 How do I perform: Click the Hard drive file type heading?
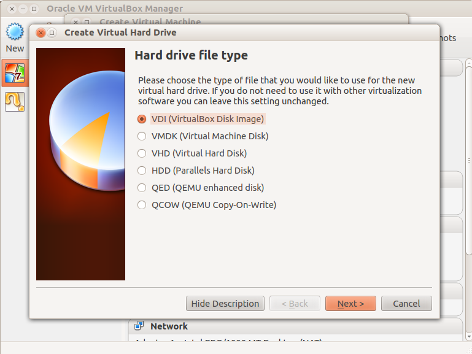click(x=191, y=55)
